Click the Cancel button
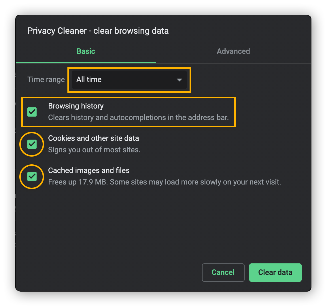The image size is (327, 308). (223, 272)
